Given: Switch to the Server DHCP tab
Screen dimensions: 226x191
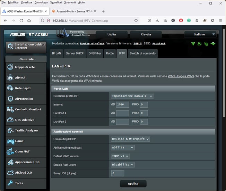Looking at the screenshot, I should [x=75, y=53].
